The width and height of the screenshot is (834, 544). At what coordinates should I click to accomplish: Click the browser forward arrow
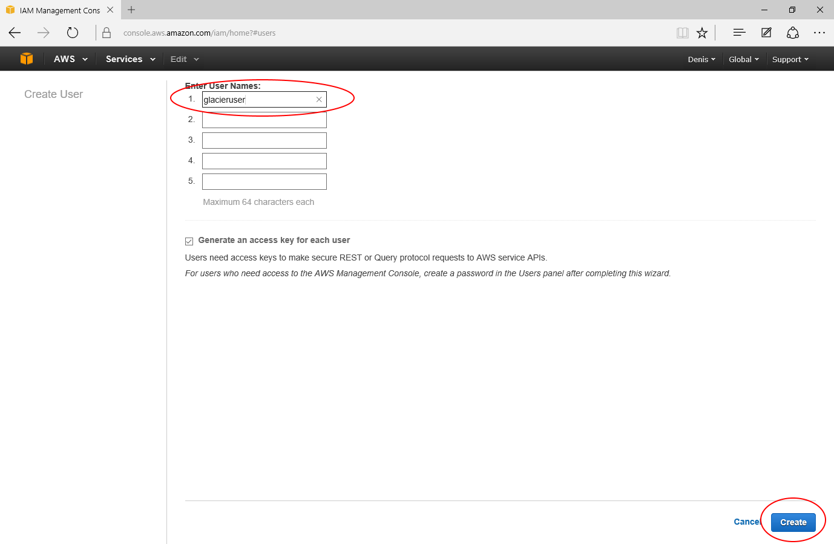point(44,33)
